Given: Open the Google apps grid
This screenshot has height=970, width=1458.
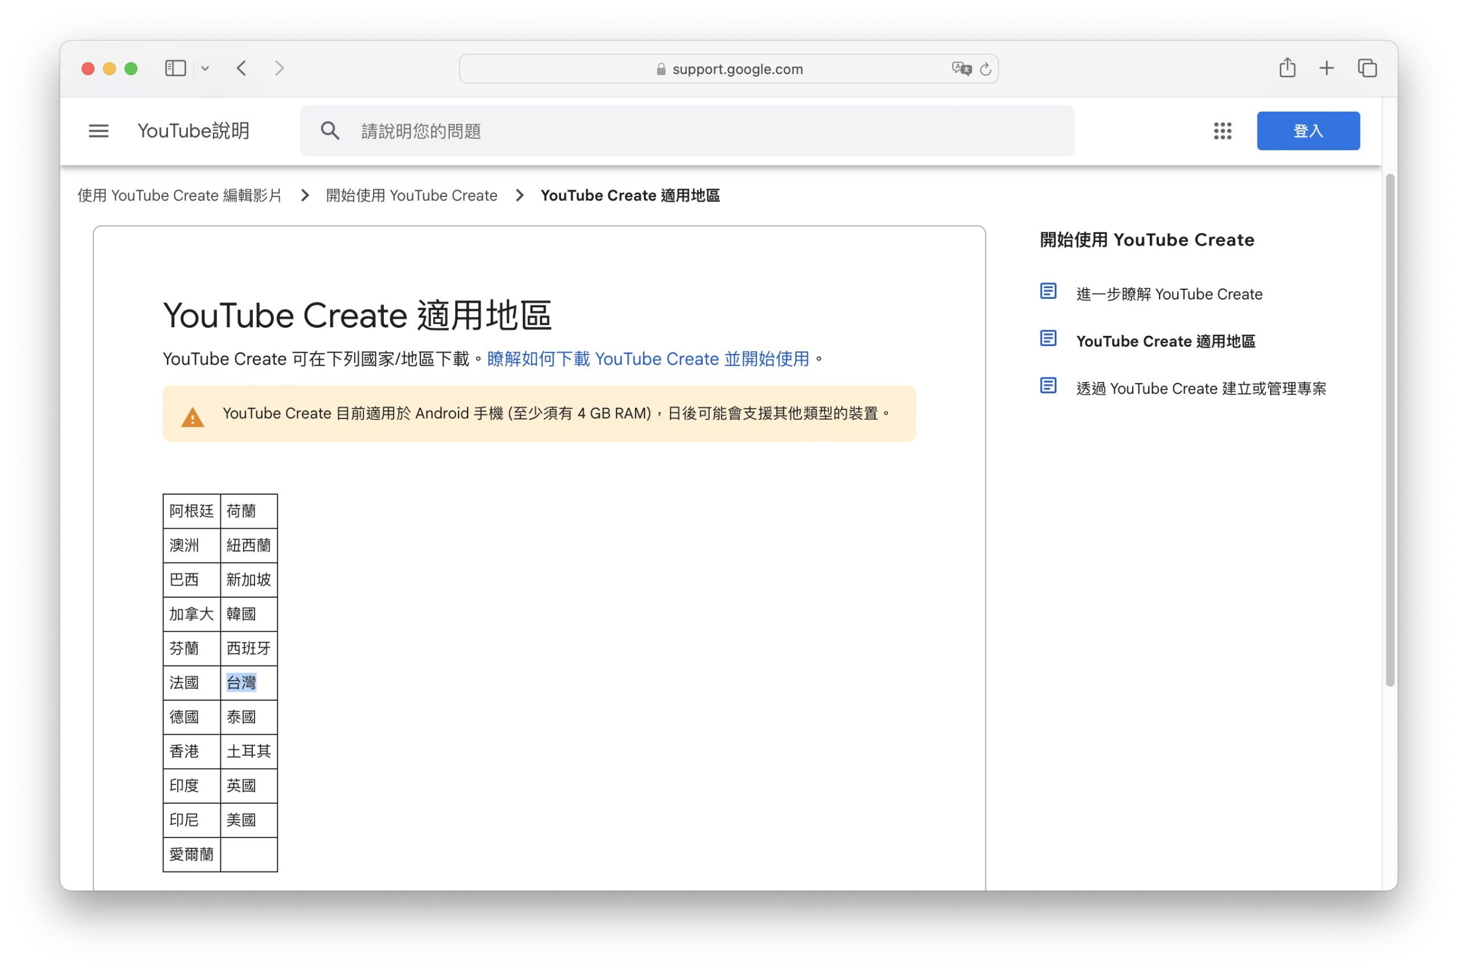Looking at the screenshot, I should click(1222, 130).
